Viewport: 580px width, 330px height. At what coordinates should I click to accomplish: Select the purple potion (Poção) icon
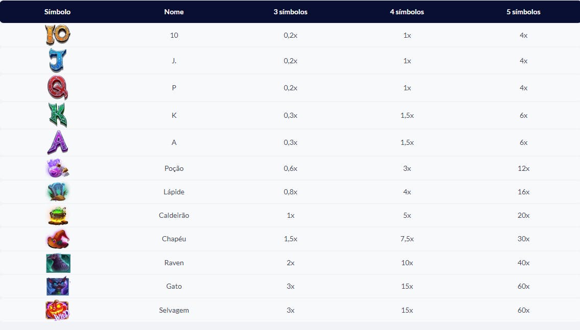58,168
